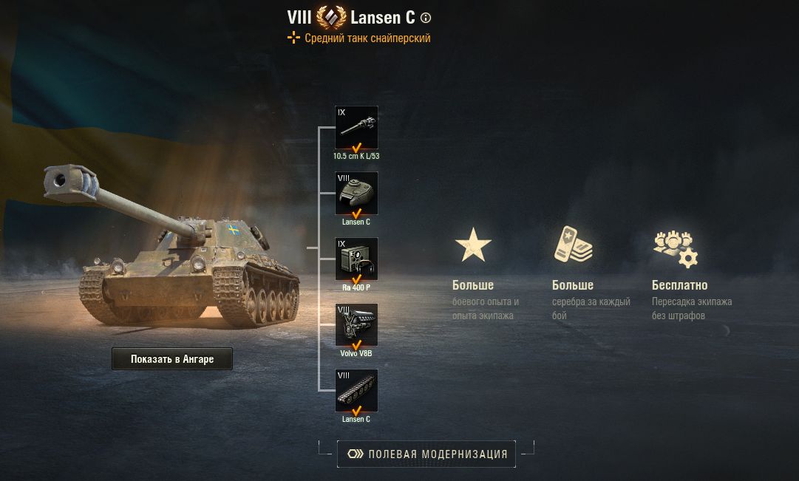Click the Бесплатно crew transfer heading
The height and width of the screenshot is (481, 799).
point(680,285)
